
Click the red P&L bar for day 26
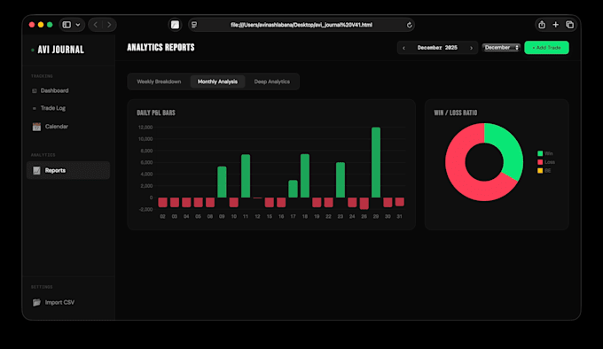364,204
